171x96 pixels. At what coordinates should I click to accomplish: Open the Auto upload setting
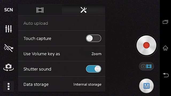(x=62, y=23)
